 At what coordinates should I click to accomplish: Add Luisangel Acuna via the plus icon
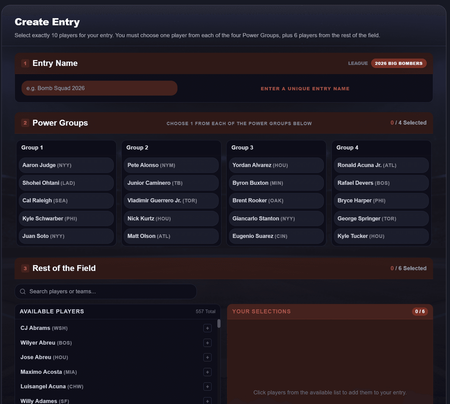click(x=207, y=386)
